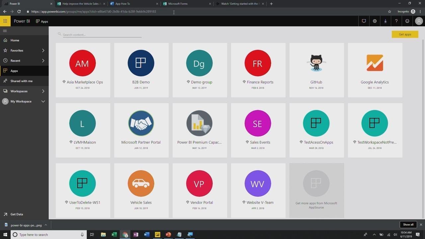Open Word from the taskbar
This screenshot has width=425, height=239.
coord(147,235)
